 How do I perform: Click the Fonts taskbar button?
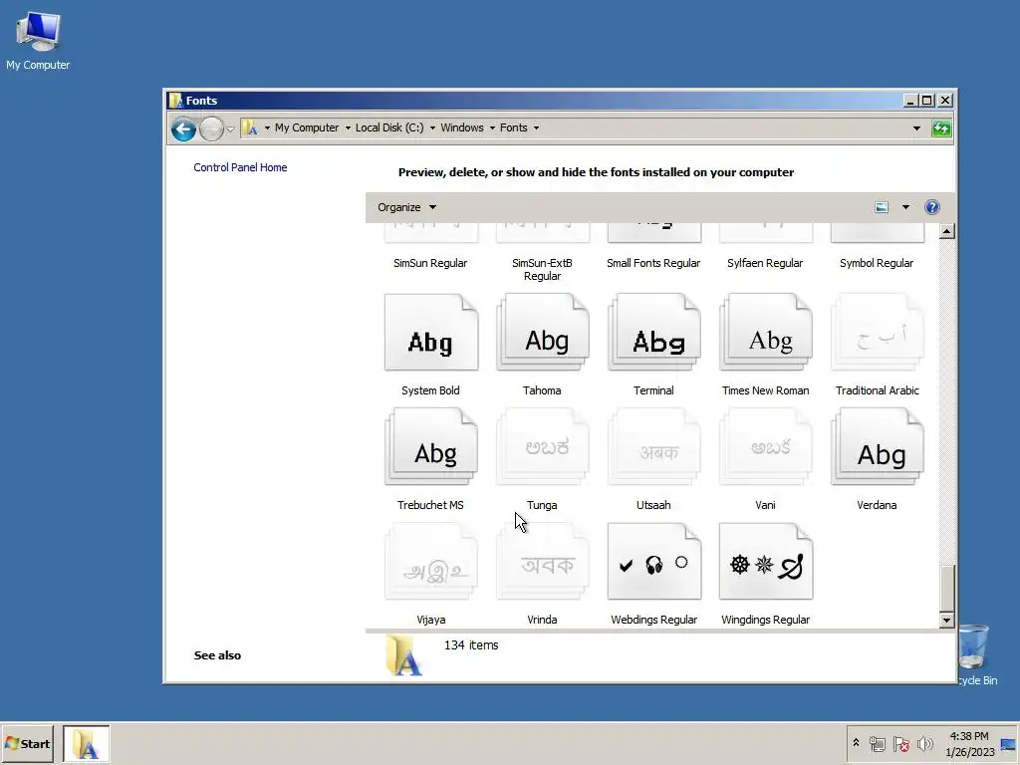[x=87, y=743]
